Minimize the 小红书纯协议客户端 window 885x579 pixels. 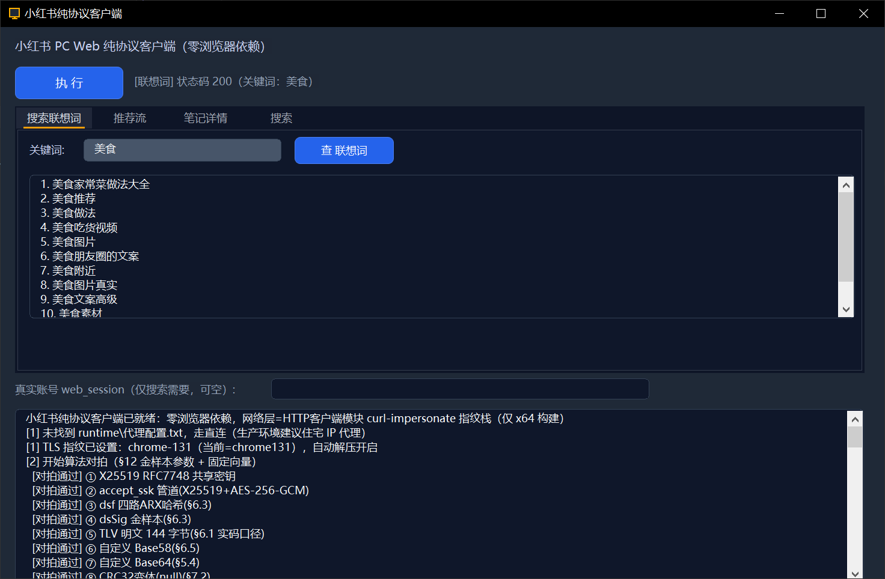(x=780, y=13)
